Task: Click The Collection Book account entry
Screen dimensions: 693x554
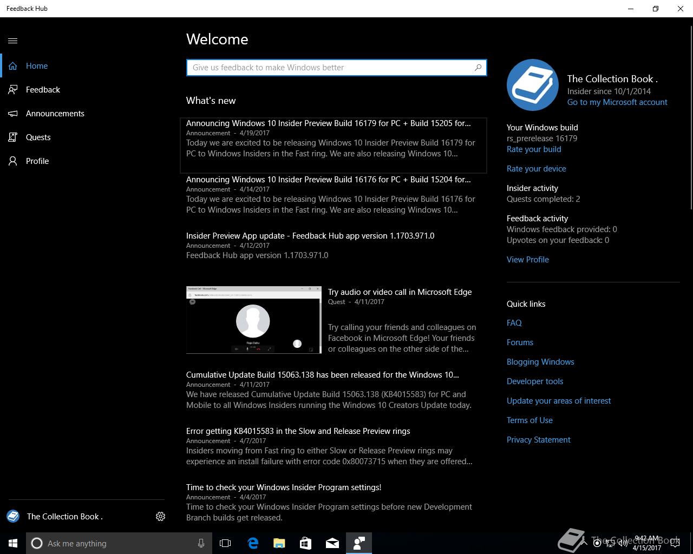Action: [65, 517]
